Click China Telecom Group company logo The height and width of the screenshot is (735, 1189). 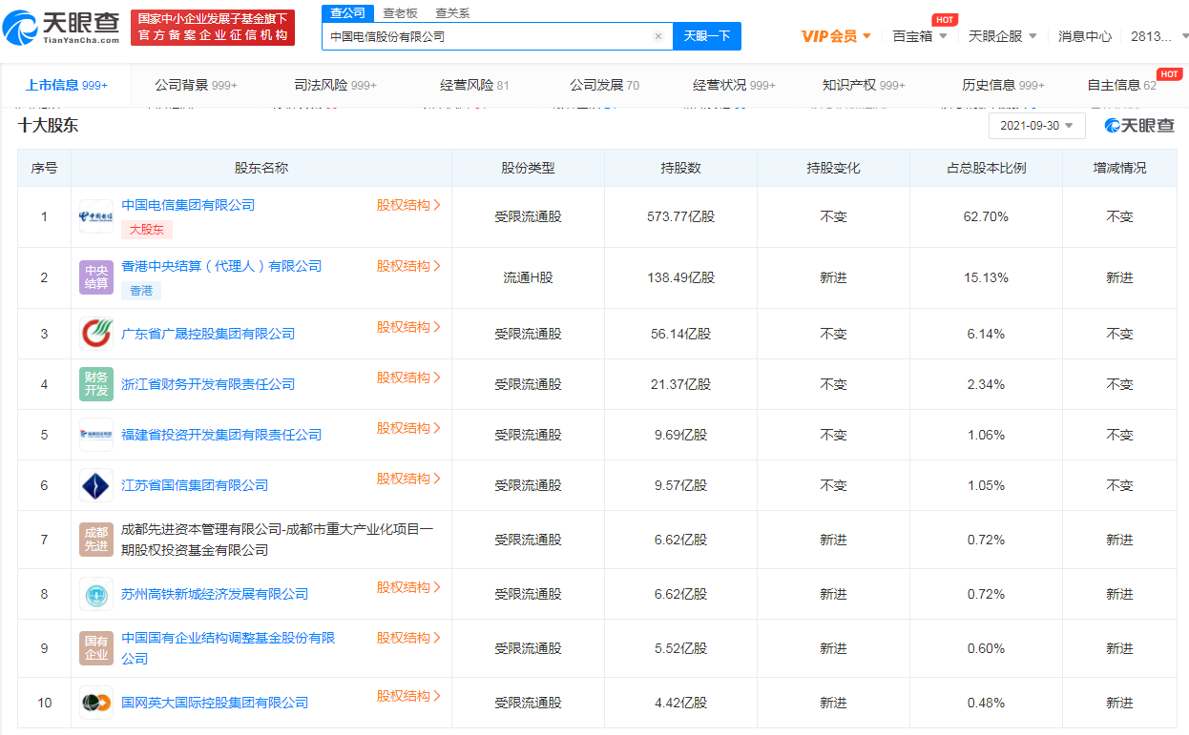[x=96, y=216]
